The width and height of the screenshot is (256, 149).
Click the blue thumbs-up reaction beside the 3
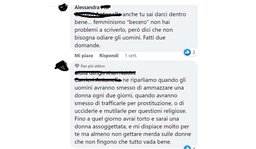[187, 52]
